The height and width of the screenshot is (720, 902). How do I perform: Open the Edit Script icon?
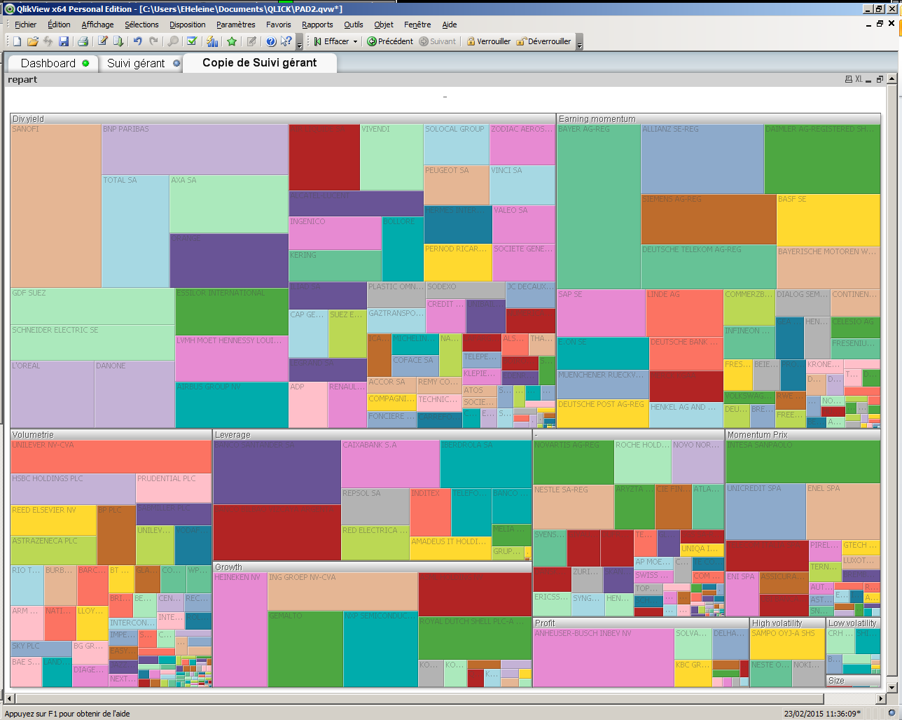click(x=102, y=41)
